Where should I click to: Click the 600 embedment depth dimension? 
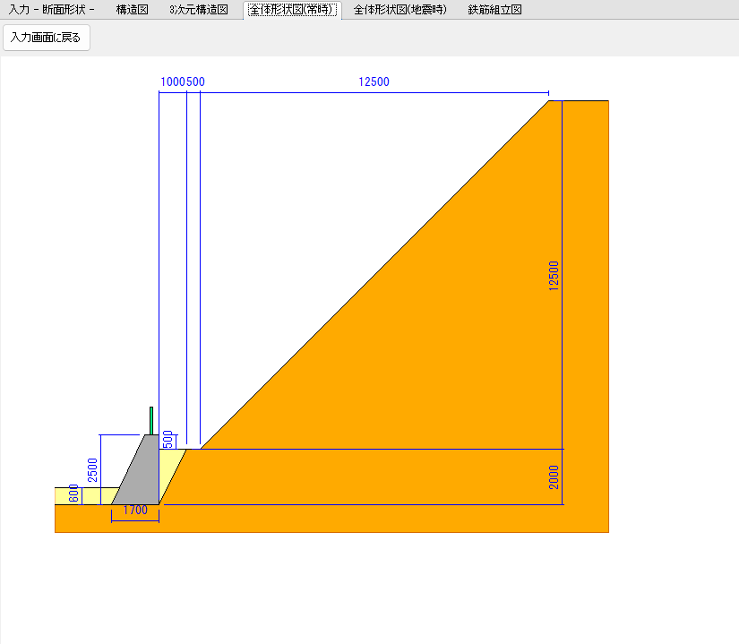pyautogui.click(x=74, y=494)
